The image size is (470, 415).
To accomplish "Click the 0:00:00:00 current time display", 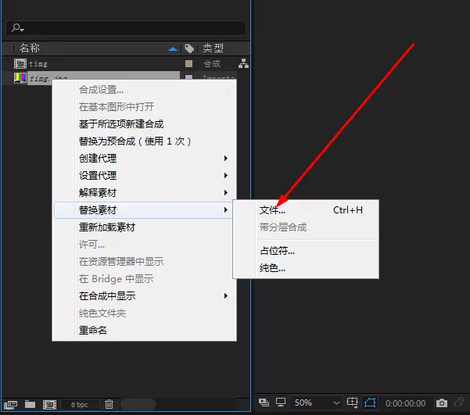I will click(405, 403).
